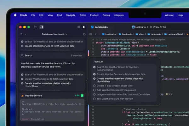Click the Landmarks project root breadcrumb
This screenshot has height=126, width=189.
[109, 34]
